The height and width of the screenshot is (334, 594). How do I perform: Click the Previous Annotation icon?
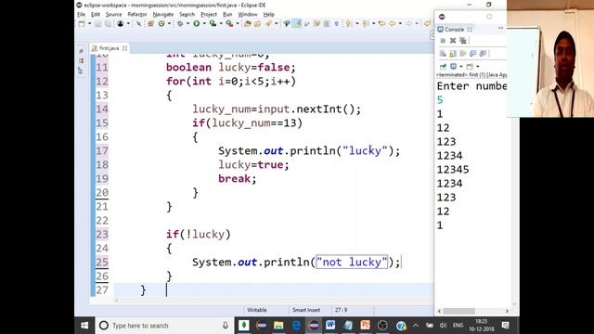[x=366, y=23]
